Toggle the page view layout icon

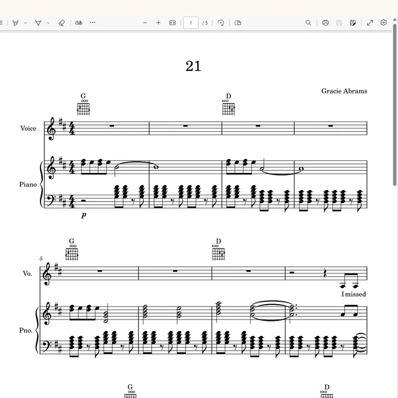238,23
